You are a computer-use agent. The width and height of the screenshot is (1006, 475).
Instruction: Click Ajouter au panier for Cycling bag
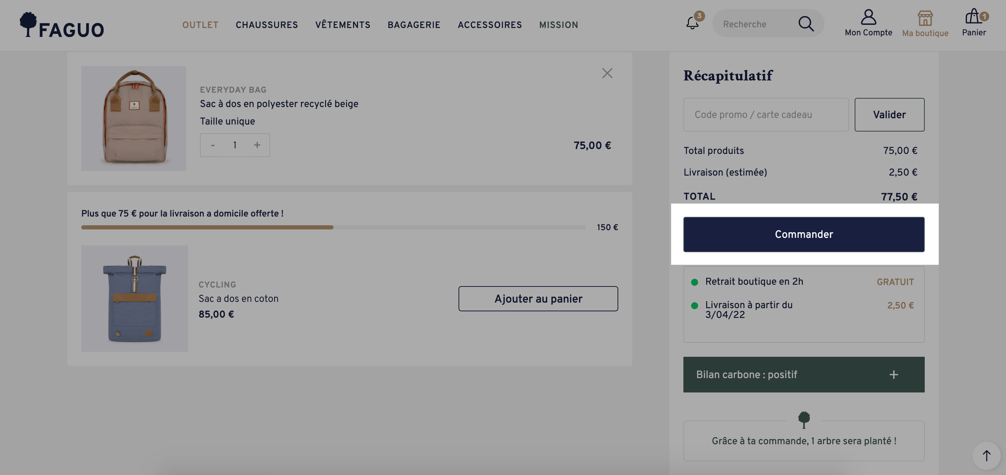(x=538, y=299)
